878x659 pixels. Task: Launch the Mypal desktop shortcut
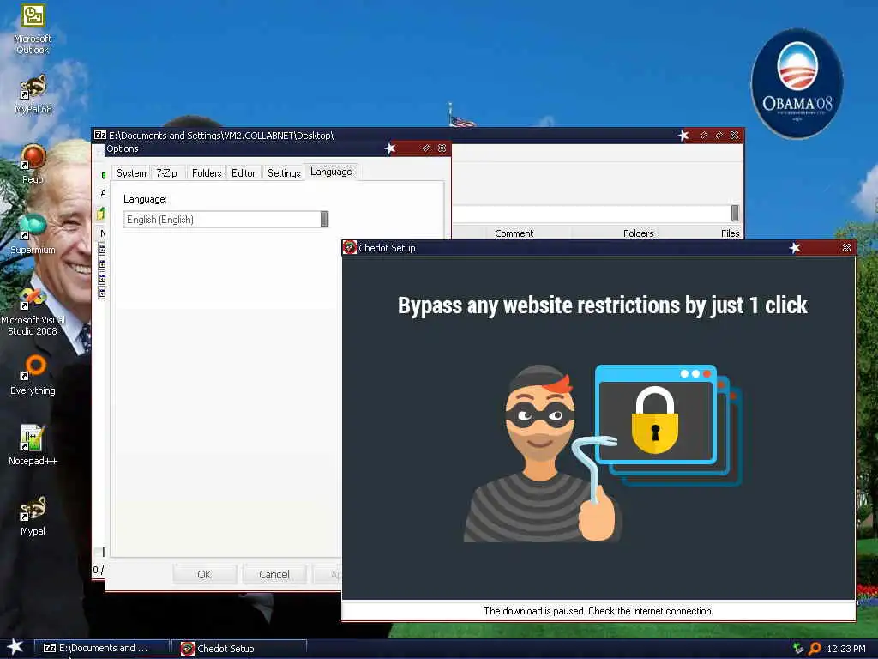click(33, 516)
